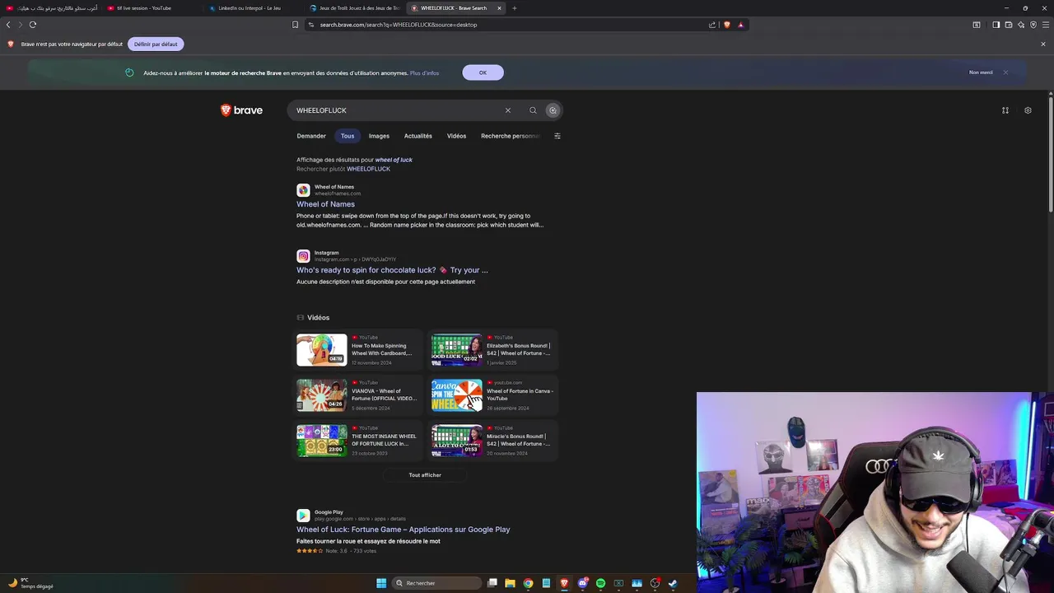1054x593 pixels.
Task: Open Steam from the taskbar
Action: pos(673,583)
